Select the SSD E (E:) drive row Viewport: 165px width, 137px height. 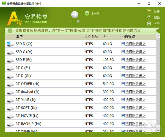click(81, 60)
